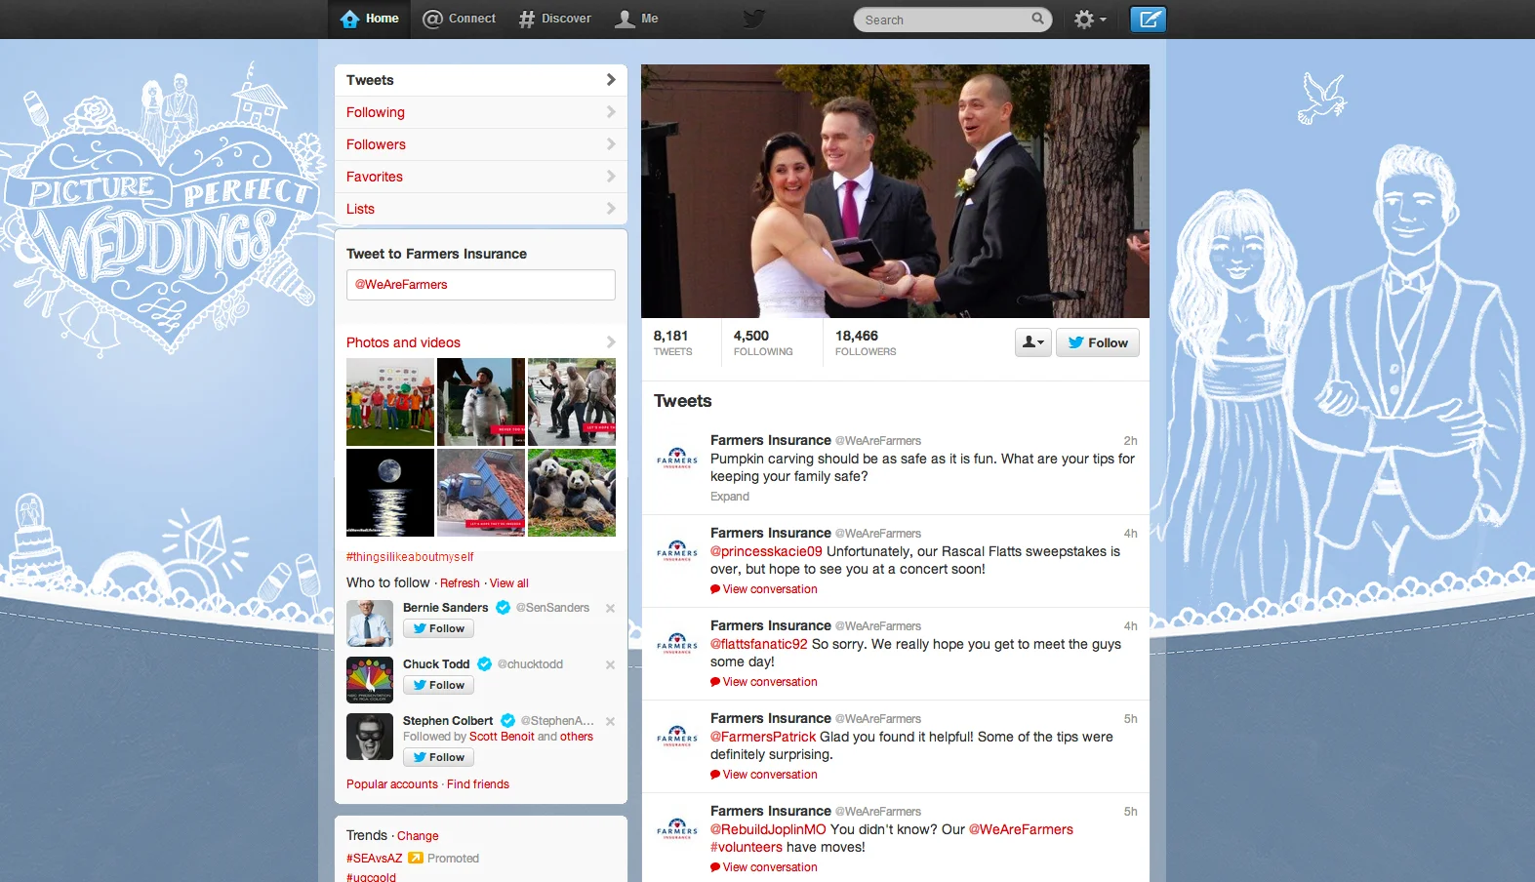The width and height of the screenshot is (1535, 882).
Task: Select Following in the profile sidebar
Action: (x=480, y=112)
